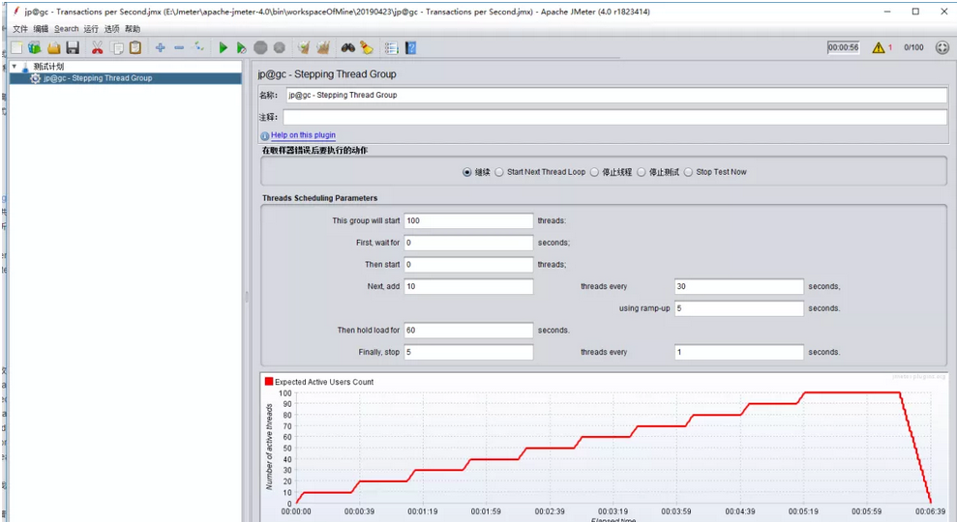The image size is (957, 522).
Task: Open Help with question mark icon
Action: coord(410,47)
